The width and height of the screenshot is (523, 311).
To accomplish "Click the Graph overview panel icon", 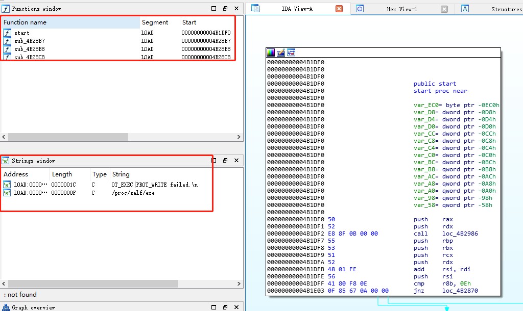I will click(x=6, y=307).
